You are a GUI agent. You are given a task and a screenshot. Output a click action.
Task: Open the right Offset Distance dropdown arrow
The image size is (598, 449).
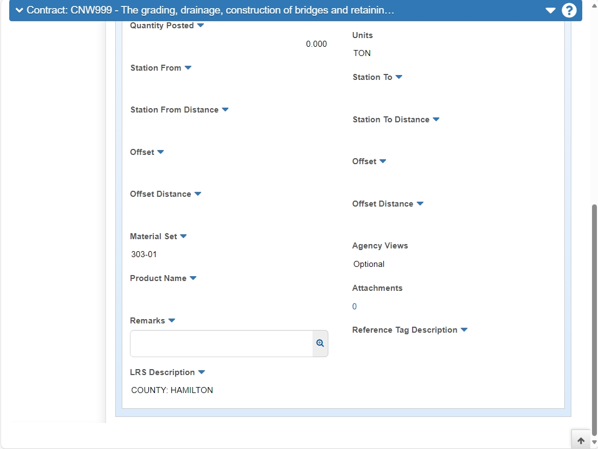(x=420, y=204)
